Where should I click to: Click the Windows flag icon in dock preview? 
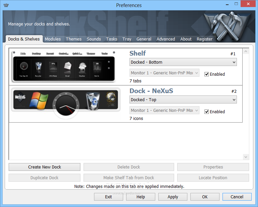click(x=39, y=100)
